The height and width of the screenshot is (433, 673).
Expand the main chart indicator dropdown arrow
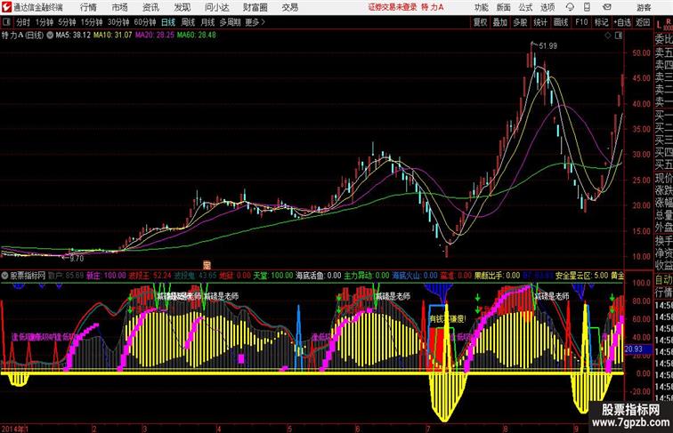[50, 36]
